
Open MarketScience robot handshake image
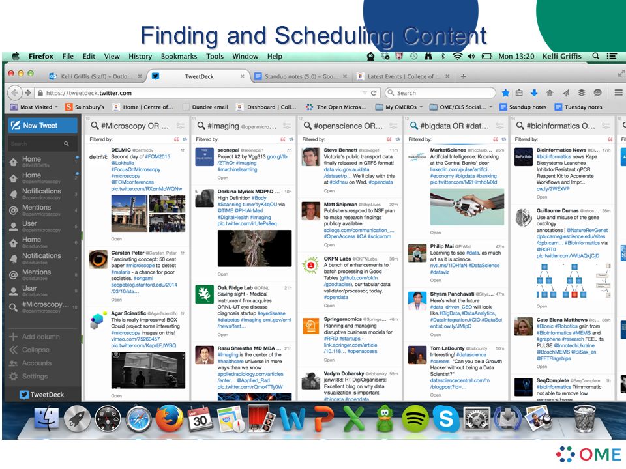click(467, 207)
